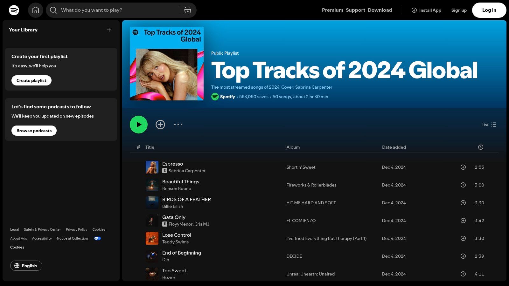Open the List view selector
The image size is (509, 286).
489,125
